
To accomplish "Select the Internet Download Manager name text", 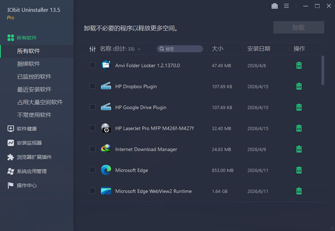I will point(146,150).
